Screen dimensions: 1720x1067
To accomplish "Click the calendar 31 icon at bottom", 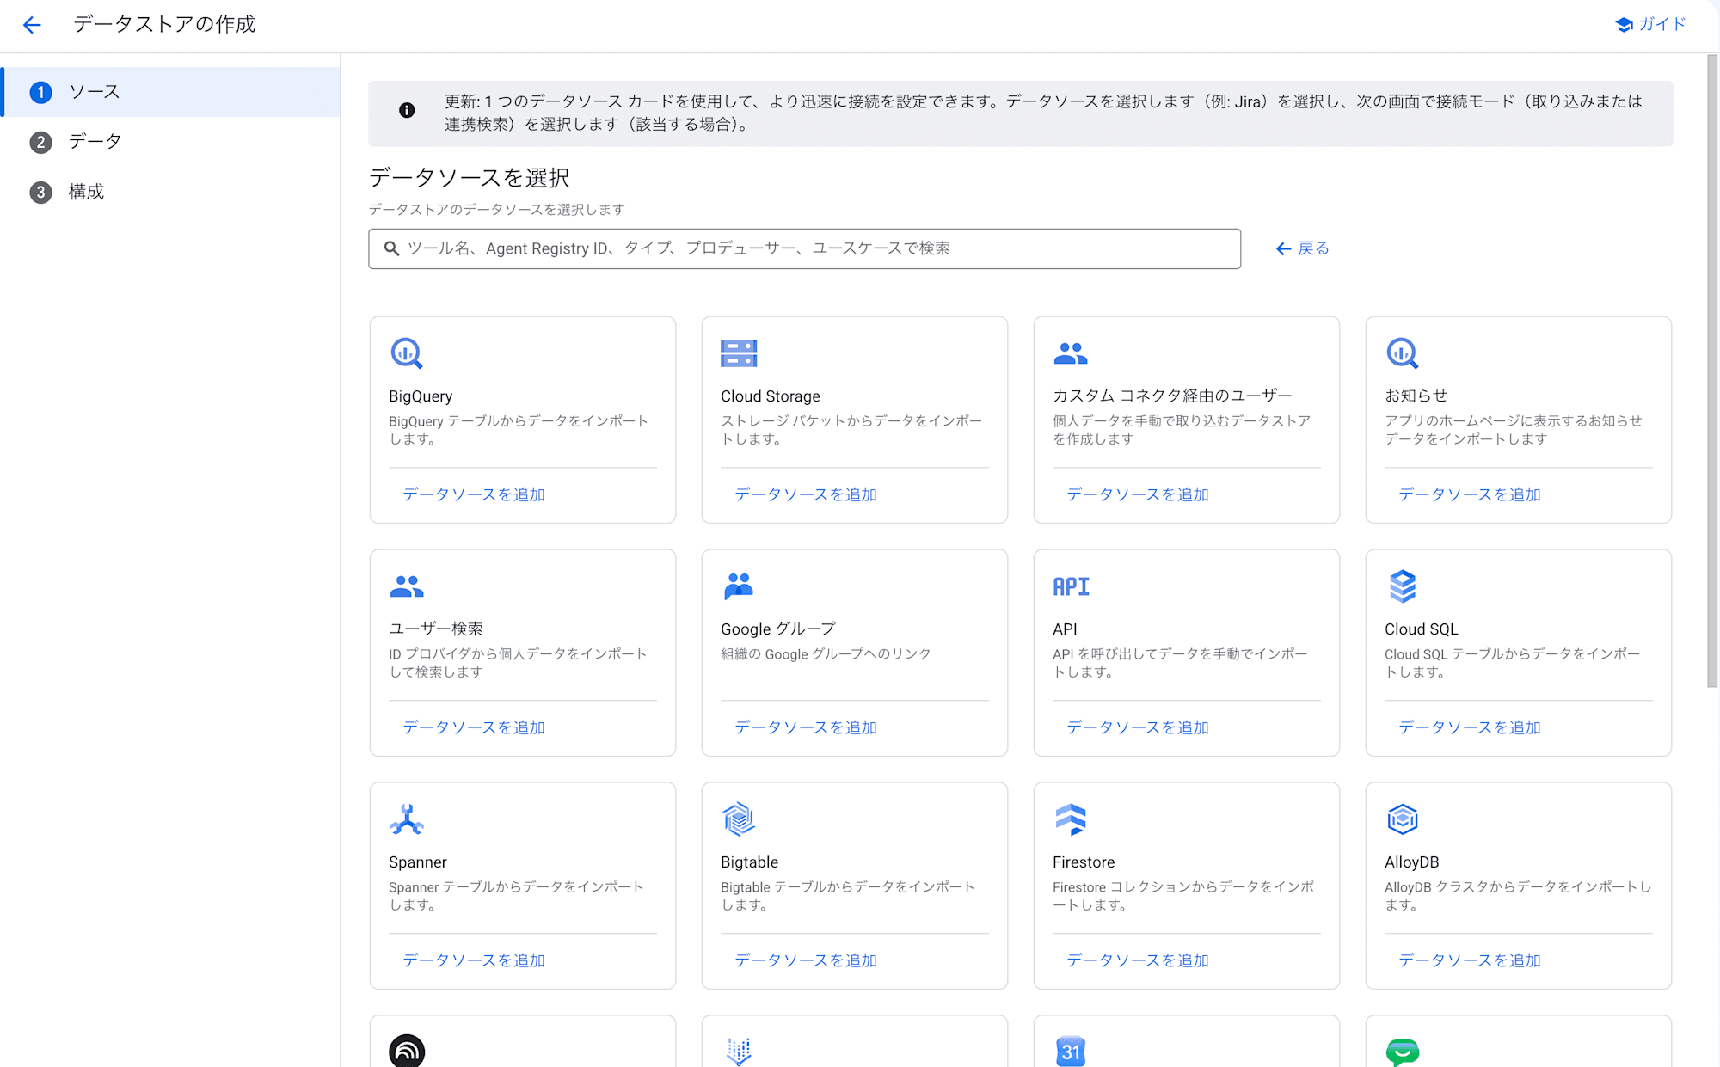I will tap(1071, 1052).
